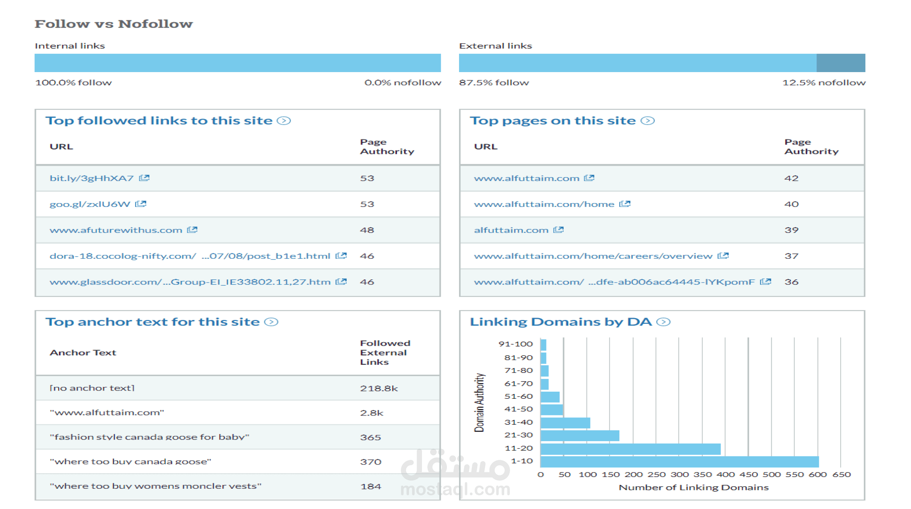The height and width of the screenshot is (509, 911).
Task: Click external-link icon next to bit.ly/3gHhXA7
Action: click(144, 178)
